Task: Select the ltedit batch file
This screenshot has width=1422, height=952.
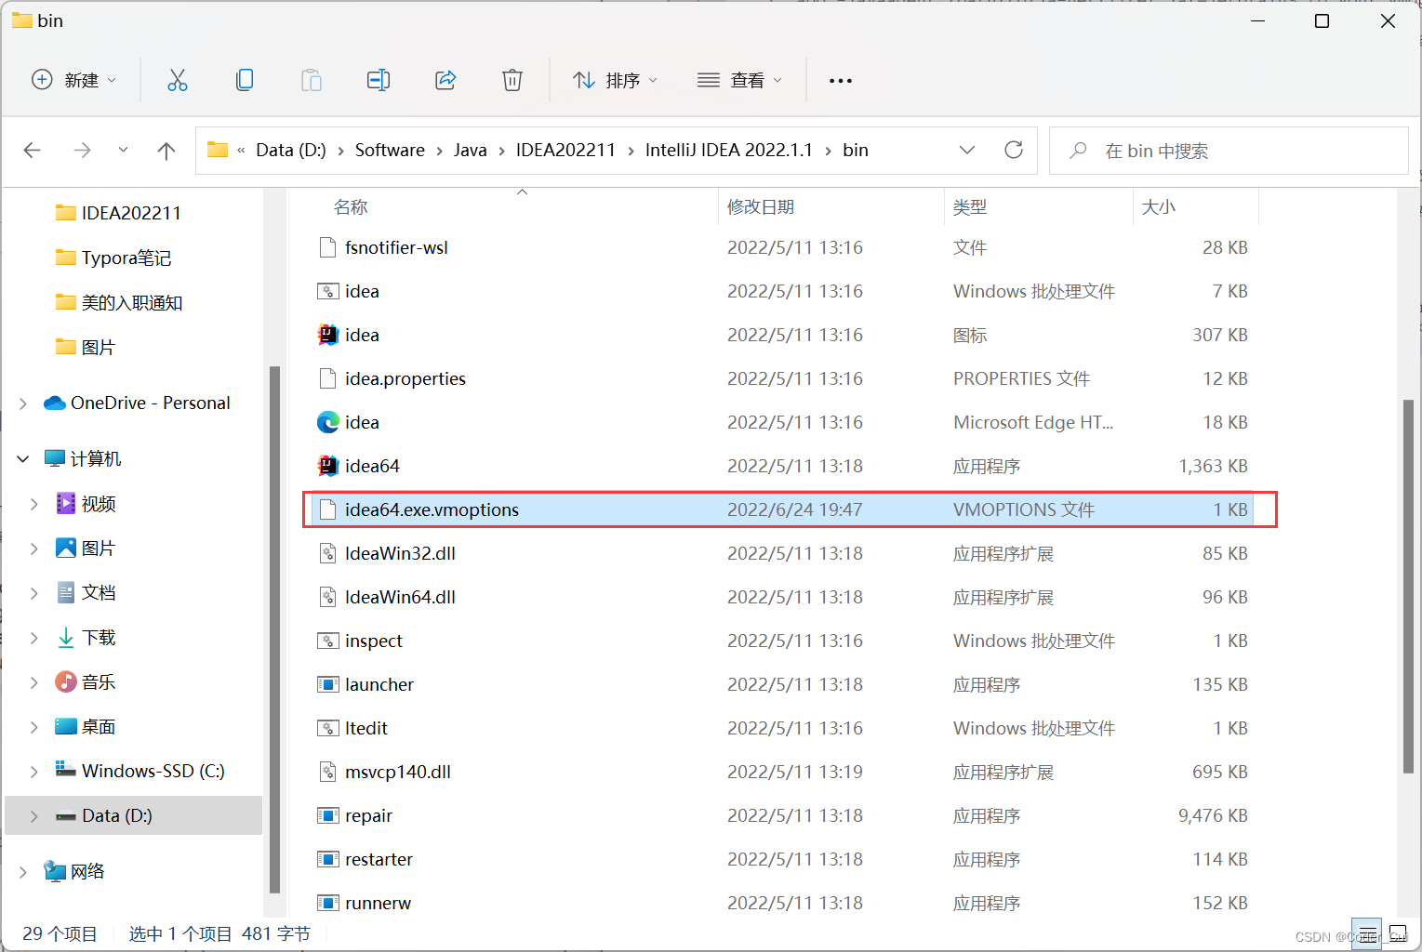Action: click(x=782, y=728)
